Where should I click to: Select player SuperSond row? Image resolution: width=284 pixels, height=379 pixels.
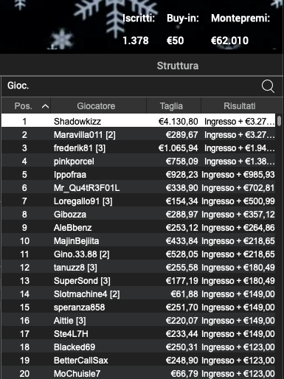coord(138,281)
